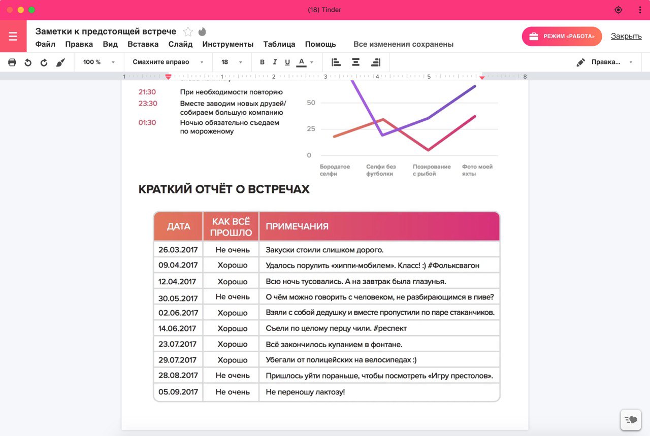Click the heading КРАТКИЙ ОТЧЁТ О ВСТРЕЧАХ
Viewport: 650px width, 436px height.
224,189
